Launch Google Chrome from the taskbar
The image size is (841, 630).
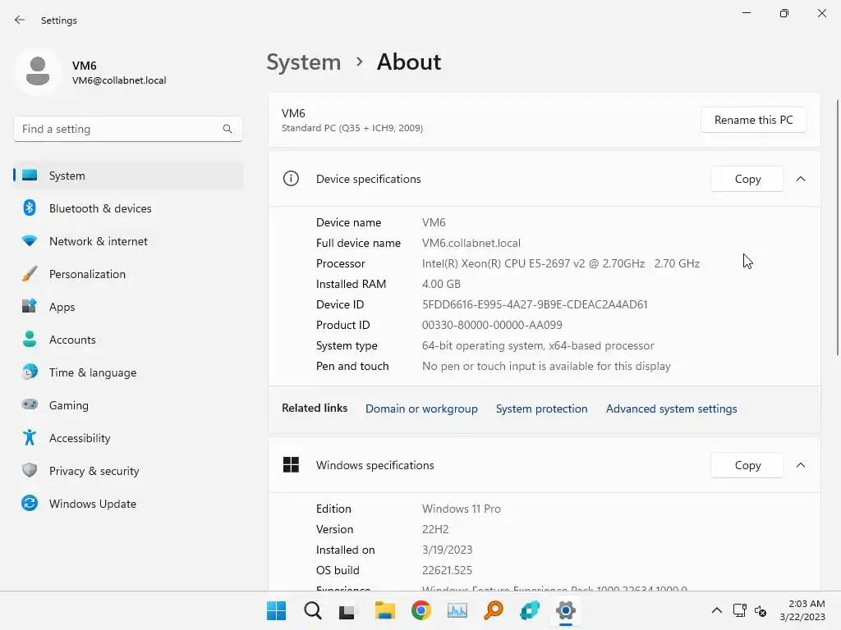click(421, 610)
